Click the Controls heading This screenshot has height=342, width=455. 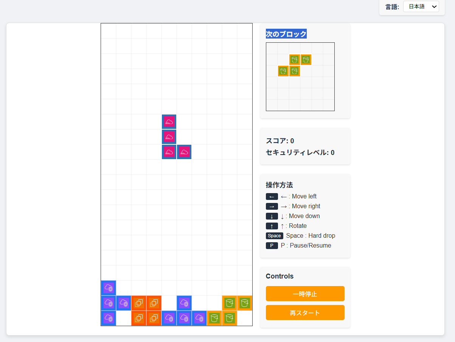[x=280, y=276]
